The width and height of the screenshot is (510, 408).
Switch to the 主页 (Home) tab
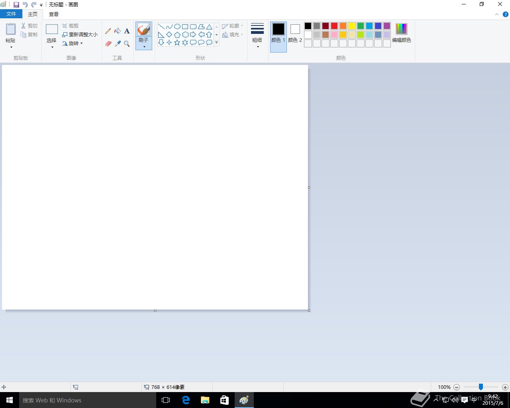pos(33,14)
